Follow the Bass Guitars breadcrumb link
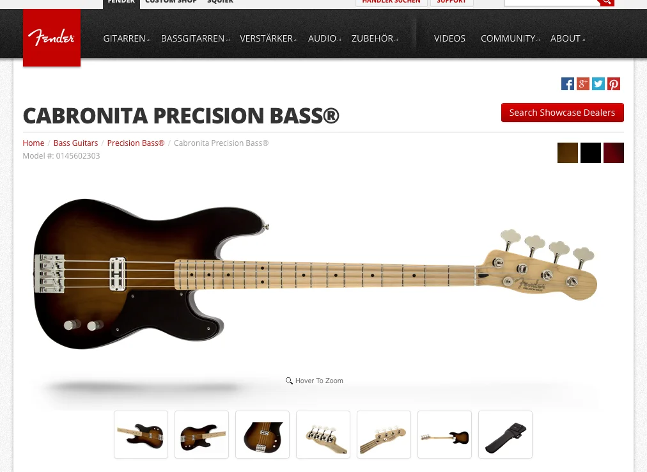Image resolution: width=647 pixels, height=472 pixels. click(x=75, y=143)
